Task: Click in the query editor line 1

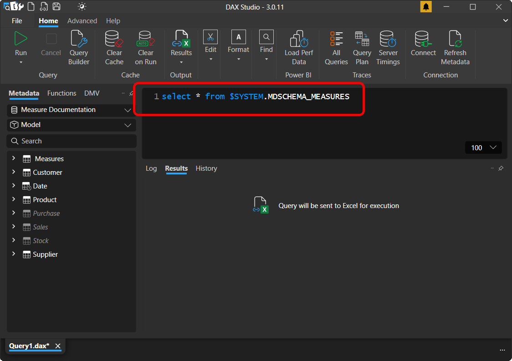Action: [256, 97]
